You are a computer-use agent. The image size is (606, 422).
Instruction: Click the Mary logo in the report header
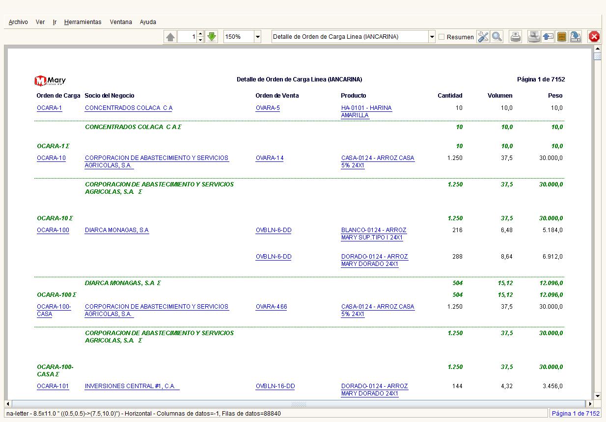pyautogui.click(x=50, y=80)
